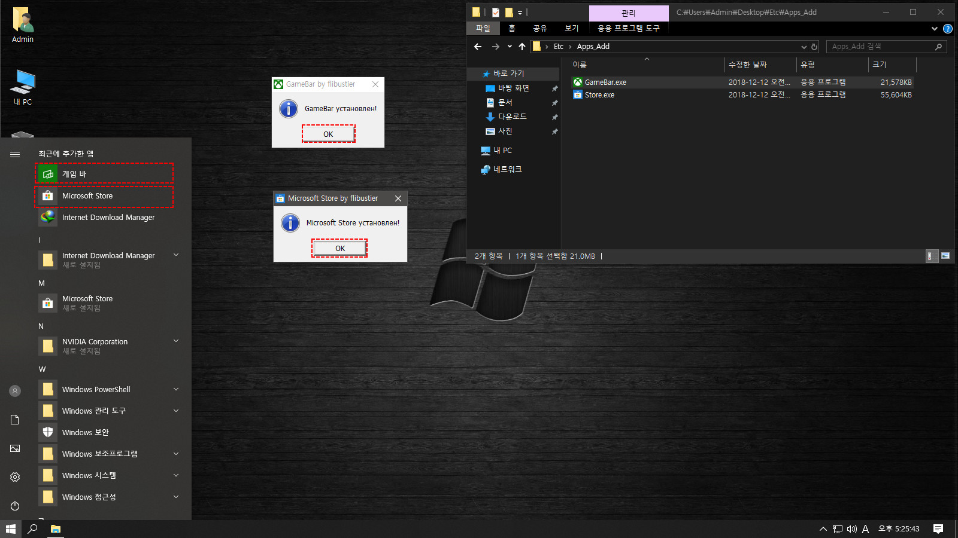Sort by 수정한 날짜 column header
958x538 pixels.
click(x=760, y=65)
